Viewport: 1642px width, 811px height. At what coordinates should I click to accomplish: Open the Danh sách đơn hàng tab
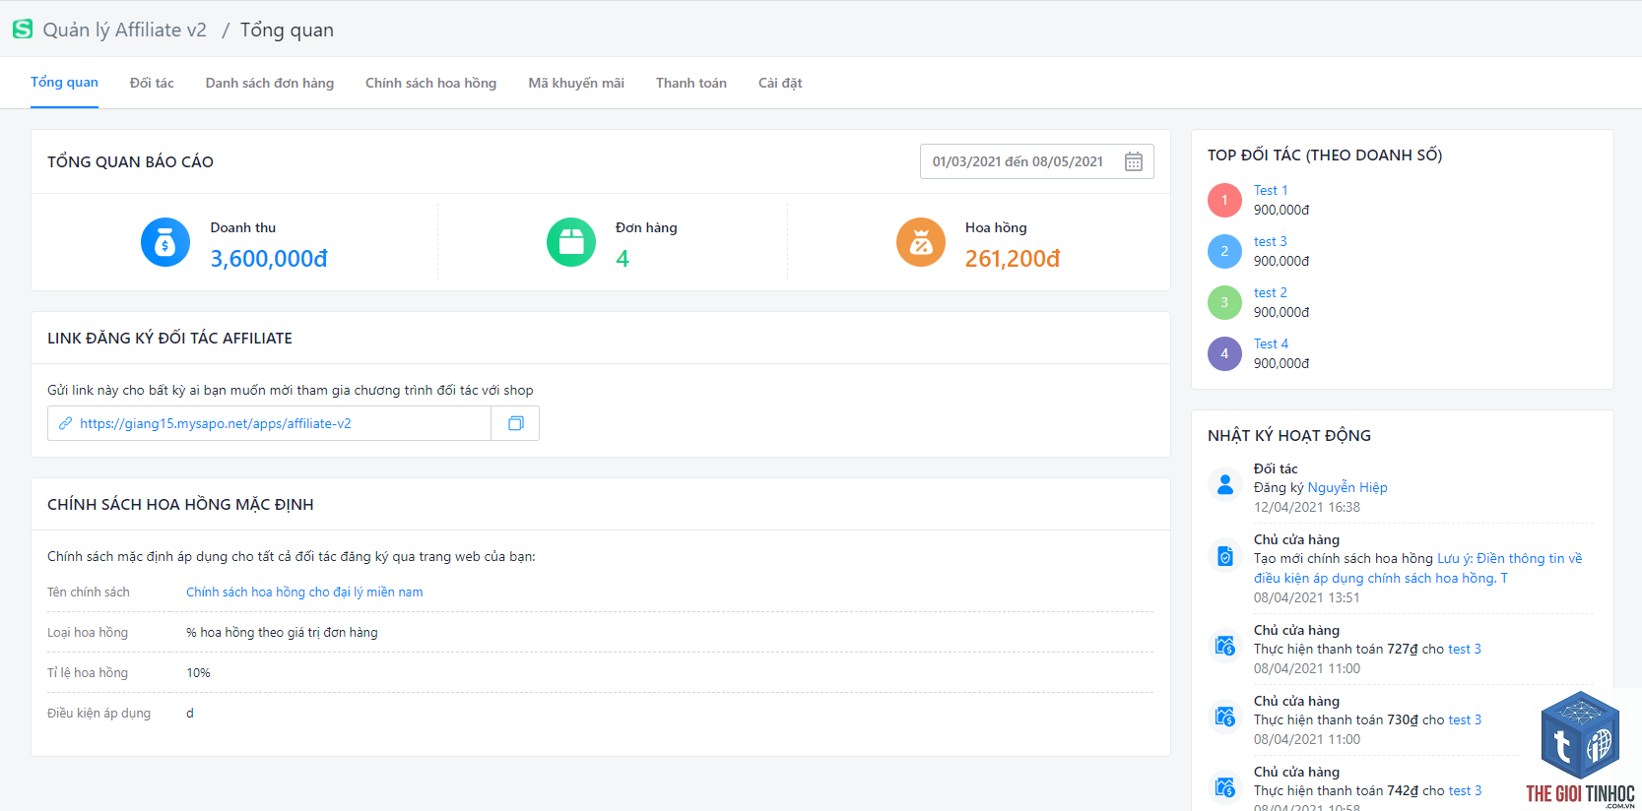coord(270,83)
